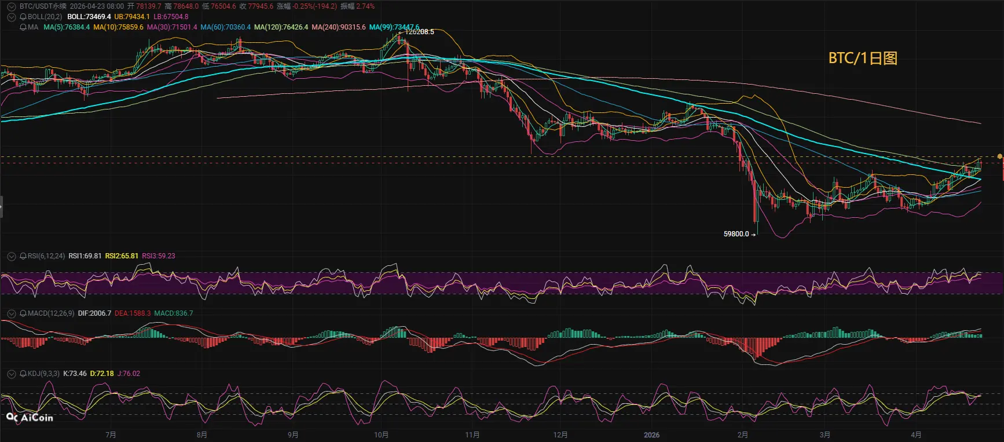Collapse the BOLL indicator row chevron
The width and height of the screenshot is (1004, 442).
pos(11,17)
